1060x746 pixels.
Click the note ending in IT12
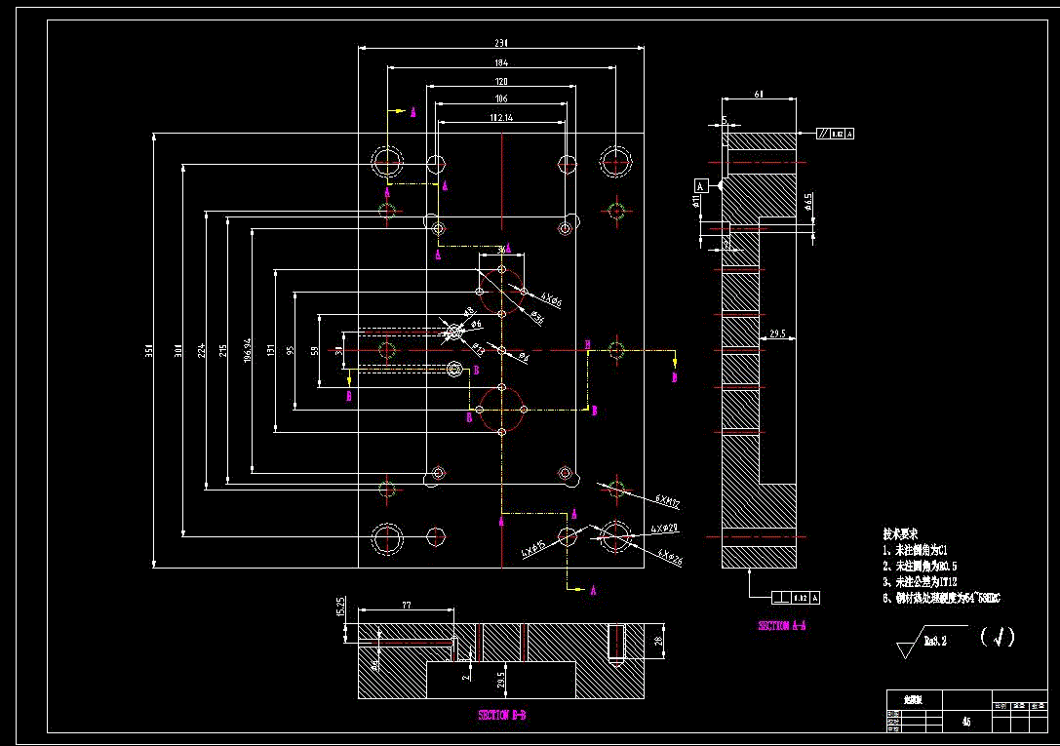[x=920, y=581]
